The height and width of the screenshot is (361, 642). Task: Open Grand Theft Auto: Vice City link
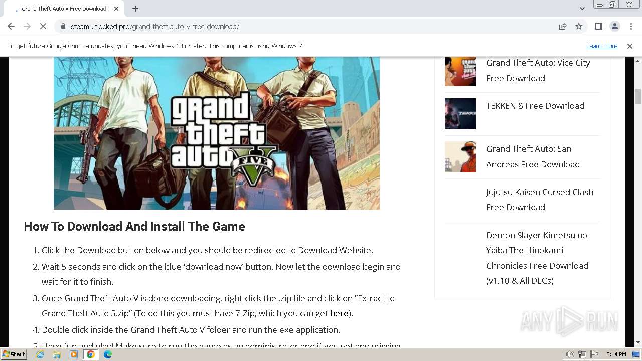pyautogui.click(x=538, y=70)
